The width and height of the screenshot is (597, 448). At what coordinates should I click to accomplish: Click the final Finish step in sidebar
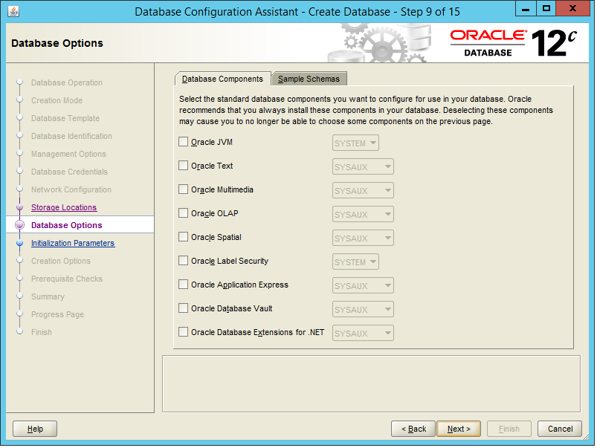pyautogui.click(x=42, y=332)
